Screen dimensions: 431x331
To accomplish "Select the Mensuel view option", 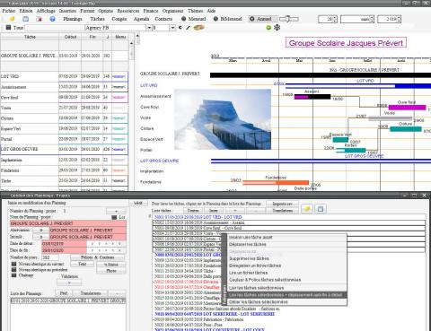I will [193, 19].
